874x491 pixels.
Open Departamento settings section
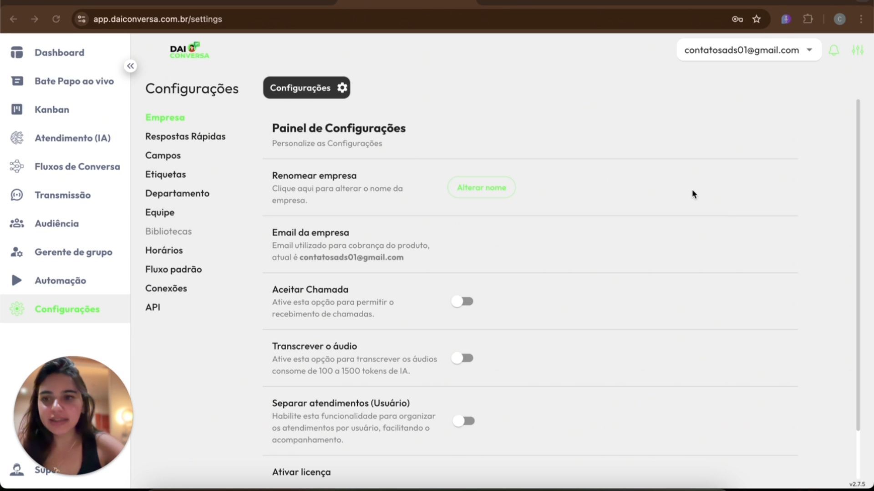tap(177, 193)
